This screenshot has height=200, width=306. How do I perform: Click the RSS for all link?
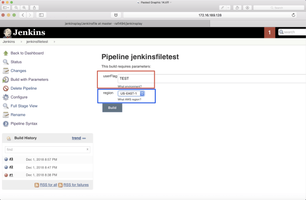[48, 185]
